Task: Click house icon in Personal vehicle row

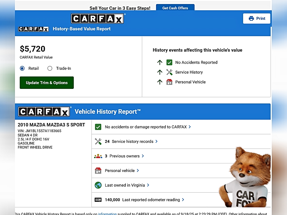Action: click(98, 171)
